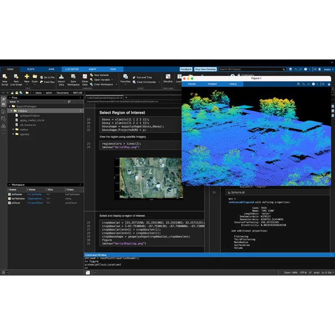Click the Favorites icon
Viewport: 335px width, 335px height.
[x=125, y=77]
